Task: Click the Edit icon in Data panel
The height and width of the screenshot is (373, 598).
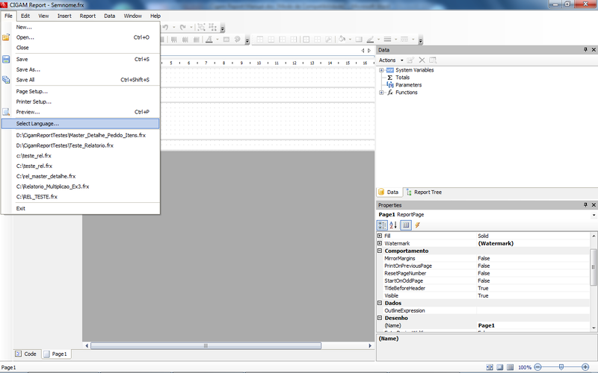Action: pos(410,60)
